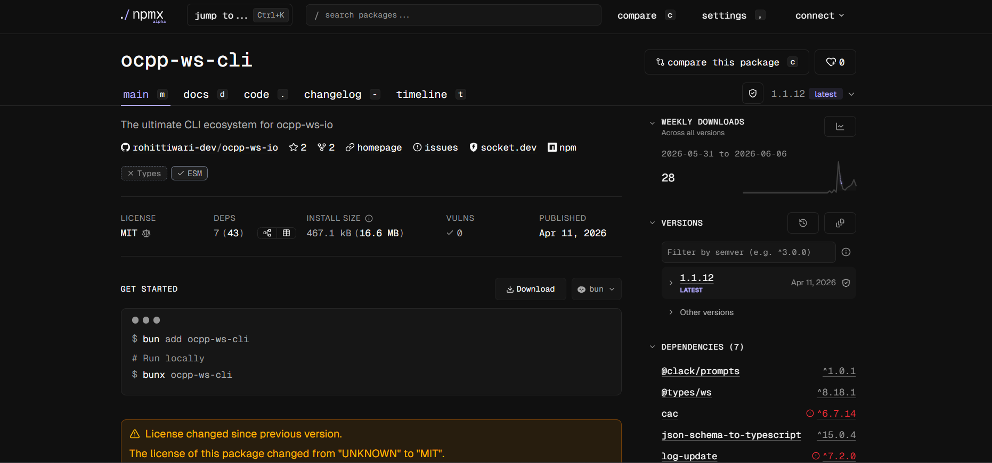Viewport: 992px width, 463px height.
Task: Open the connect dropdown menu
Action: click(819, 15)
